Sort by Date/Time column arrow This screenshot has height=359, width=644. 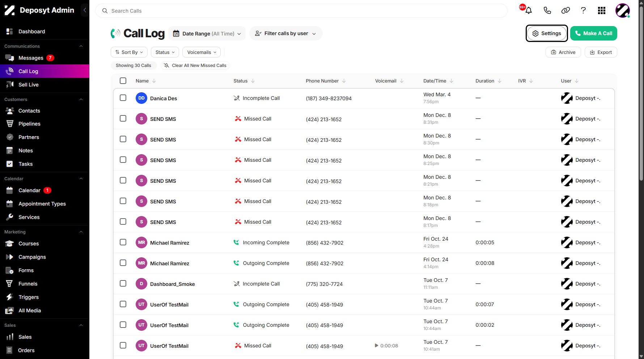452,81
